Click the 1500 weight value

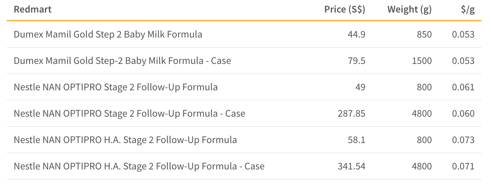[x=422, y=61]
